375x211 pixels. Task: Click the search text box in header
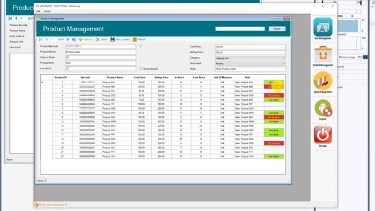pos(240,29)
